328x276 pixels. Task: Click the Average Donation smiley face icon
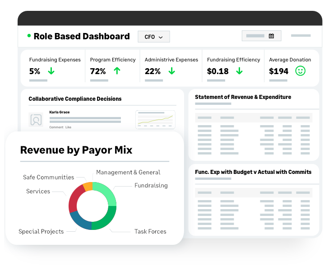pos(300,71)
